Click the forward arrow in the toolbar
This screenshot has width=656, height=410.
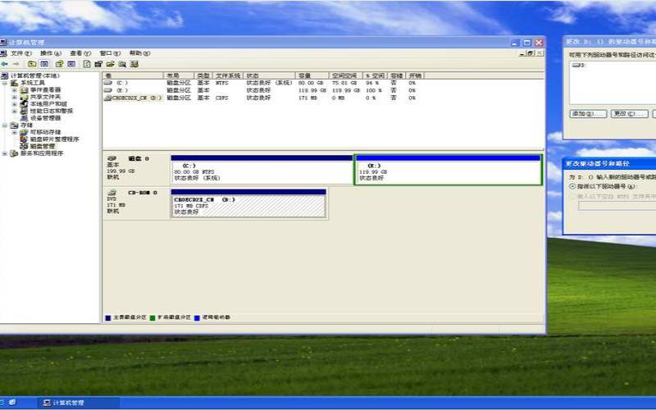pyautogui.click(x=16, y=64)
